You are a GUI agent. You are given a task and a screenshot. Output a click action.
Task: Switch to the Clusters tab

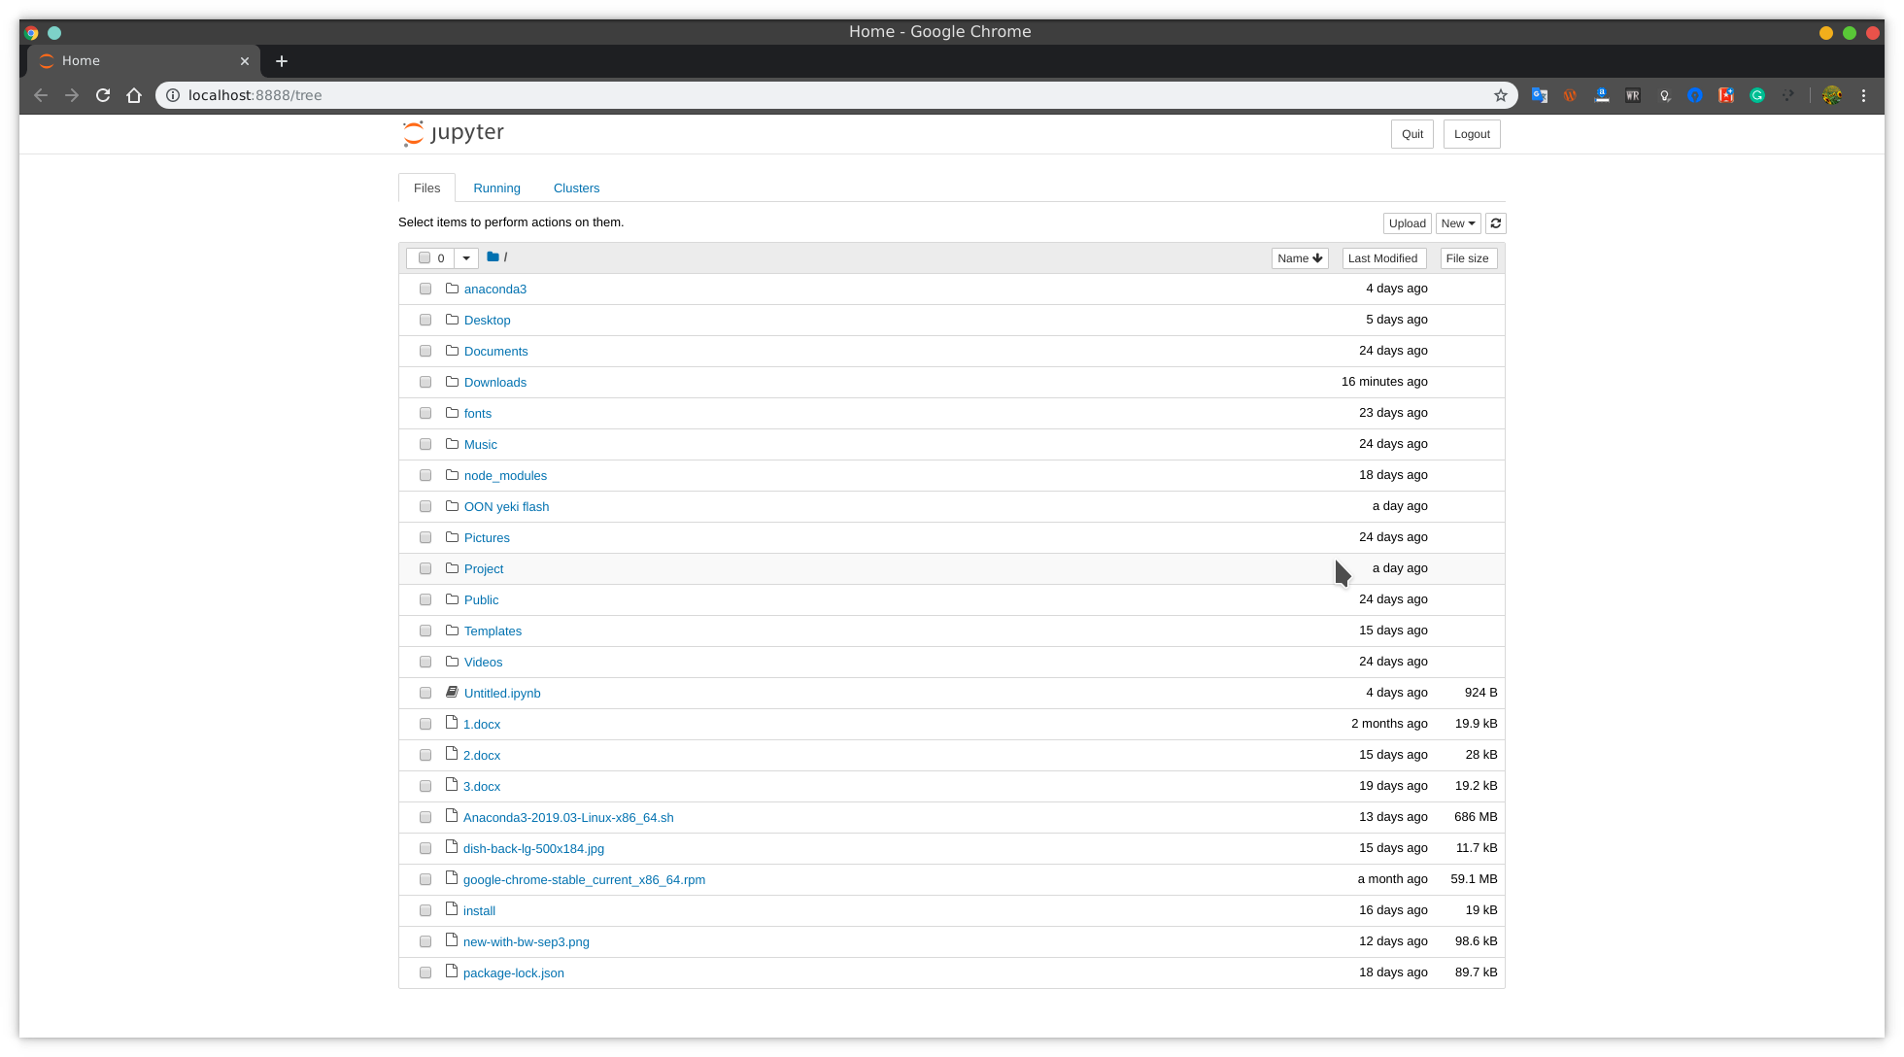(x=576, y=188)
